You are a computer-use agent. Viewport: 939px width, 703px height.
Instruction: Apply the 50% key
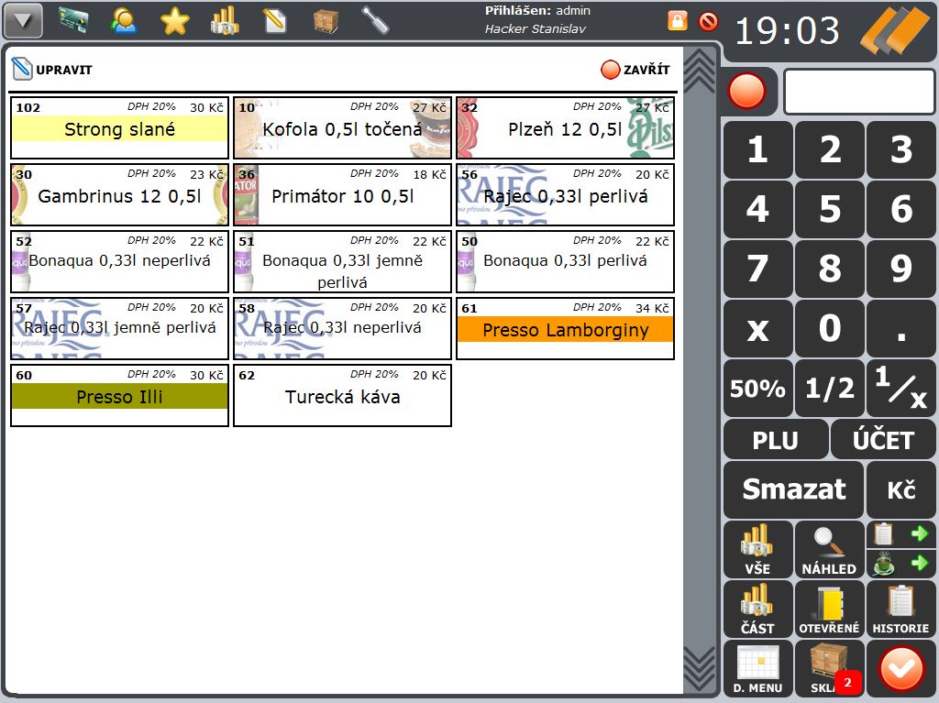[758, 388]
